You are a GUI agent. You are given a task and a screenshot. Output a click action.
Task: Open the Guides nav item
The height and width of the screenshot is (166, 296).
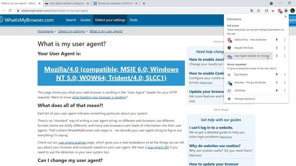coord(86,20)
